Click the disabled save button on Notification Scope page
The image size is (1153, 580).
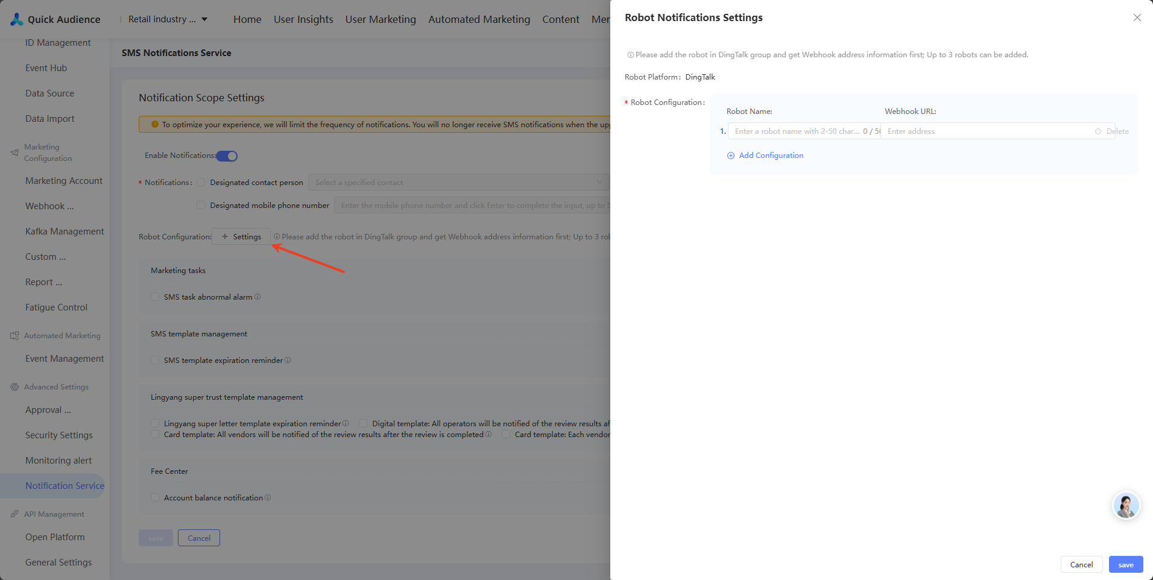pyautogui.click(x=156, y=538)
